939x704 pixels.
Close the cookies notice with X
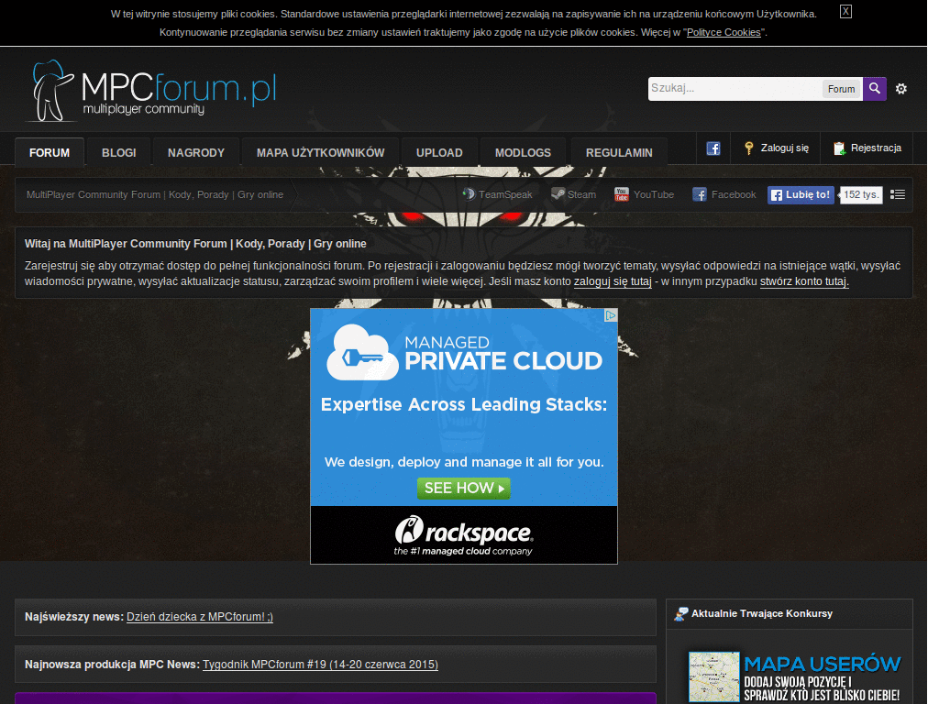(x=845, y=11)
